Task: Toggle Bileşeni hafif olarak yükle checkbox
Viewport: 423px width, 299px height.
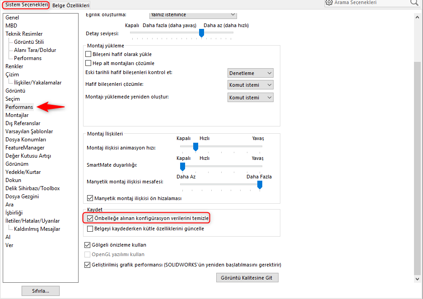Action: click(x=88, y=54)
